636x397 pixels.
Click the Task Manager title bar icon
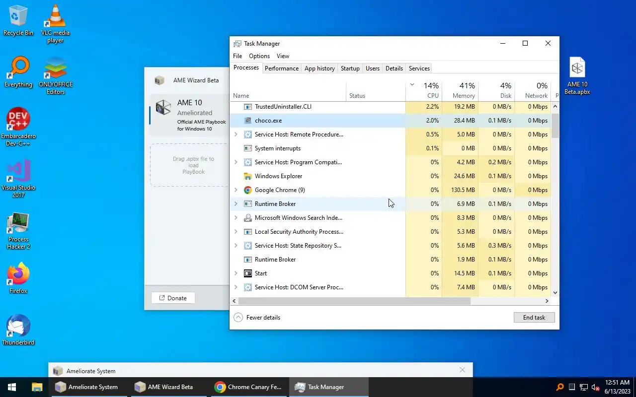coord(238,44)
